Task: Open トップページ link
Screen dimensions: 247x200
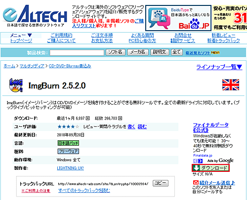Action: pos(21,40)
